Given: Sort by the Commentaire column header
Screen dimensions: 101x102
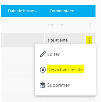Looking at the screenshot, I should click(62, 11).
